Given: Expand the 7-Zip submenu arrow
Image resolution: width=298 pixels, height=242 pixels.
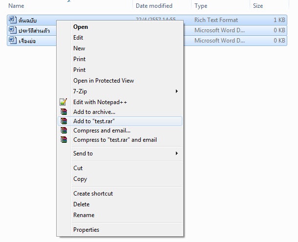Looking at the screenshot, I should pos(176,91).
